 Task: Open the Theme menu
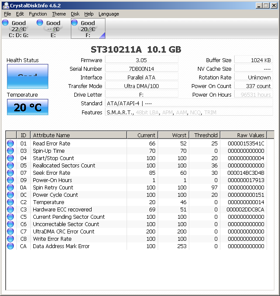[x=59, y=14]
